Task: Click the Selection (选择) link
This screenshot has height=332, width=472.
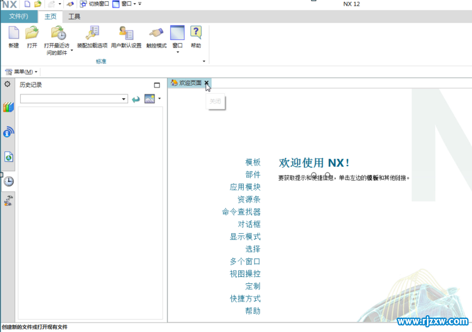Action: [x=253, y=249]
